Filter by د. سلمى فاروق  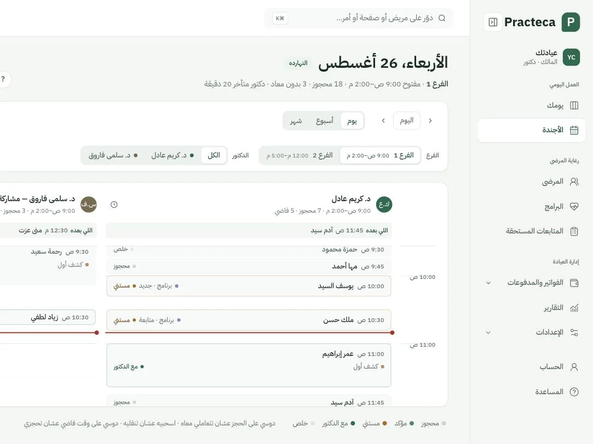pyautogui.click(x=113, y=155)
